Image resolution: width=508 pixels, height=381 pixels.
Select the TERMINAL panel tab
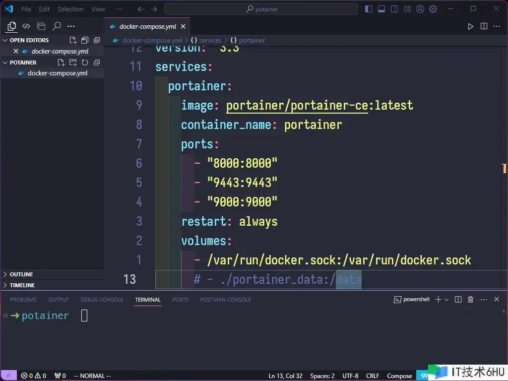point(148,300)
